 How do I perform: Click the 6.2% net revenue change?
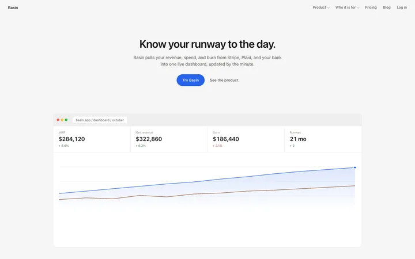click(x=141, y=146)
